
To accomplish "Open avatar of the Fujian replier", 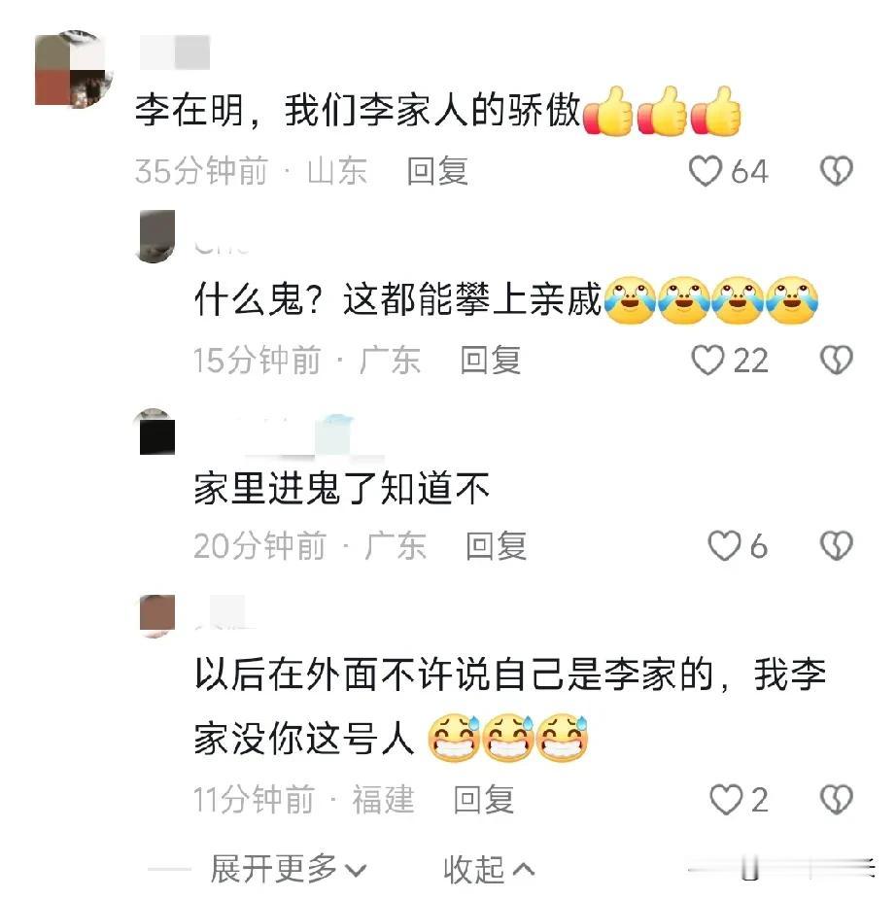I will point(157,616).
